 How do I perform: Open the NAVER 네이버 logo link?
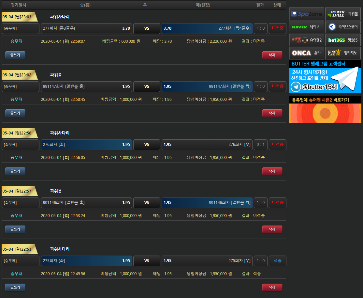307,27
